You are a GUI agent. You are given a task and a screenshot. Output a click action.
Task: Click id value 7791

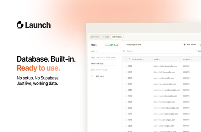[x=130, y=96]
